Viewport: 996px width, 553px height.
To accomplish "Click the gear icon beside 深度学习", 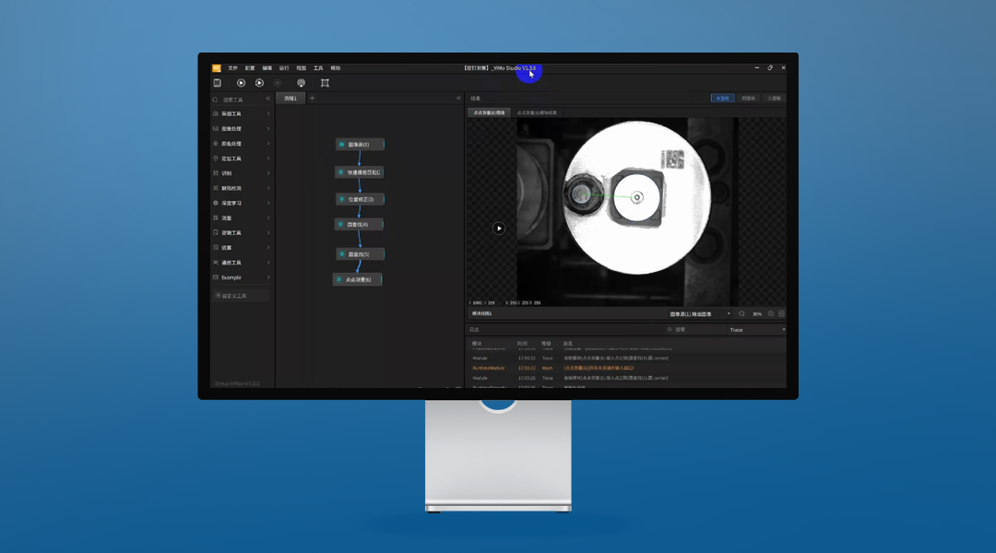I will (x=216, y=203).
